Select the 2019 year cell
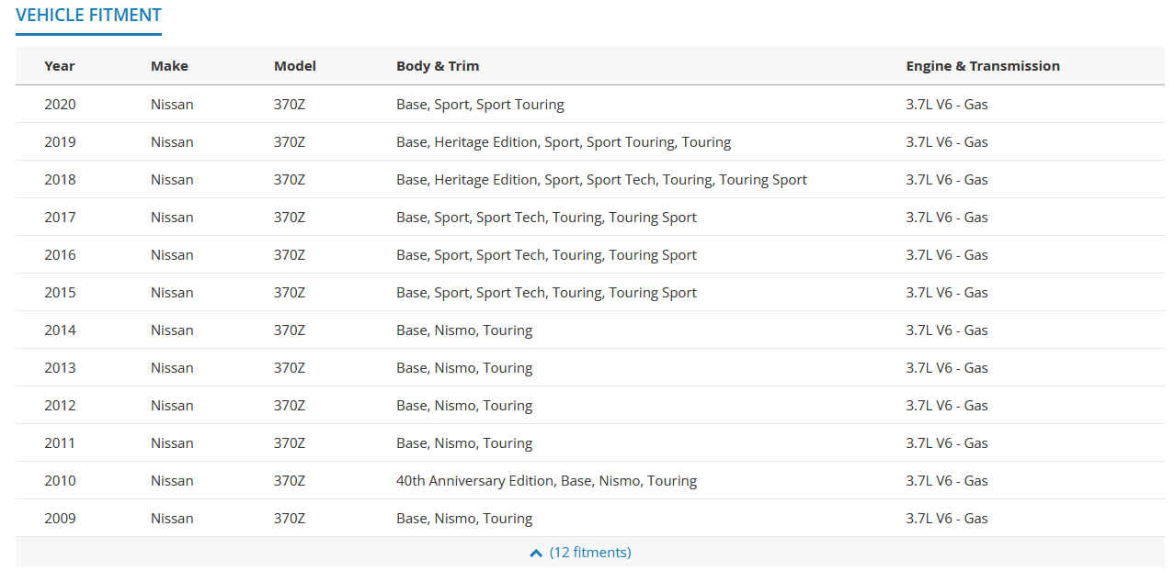The image size is (1175, 582). pyautogui.click(x=60, y=142)
